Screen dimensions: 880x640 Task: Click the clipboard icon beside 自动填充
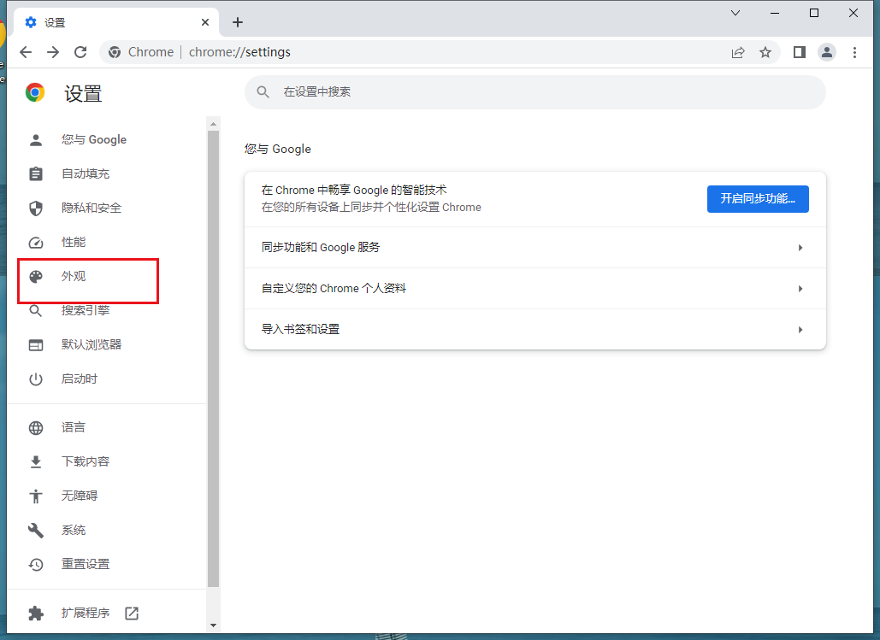[x=36, y=173]
